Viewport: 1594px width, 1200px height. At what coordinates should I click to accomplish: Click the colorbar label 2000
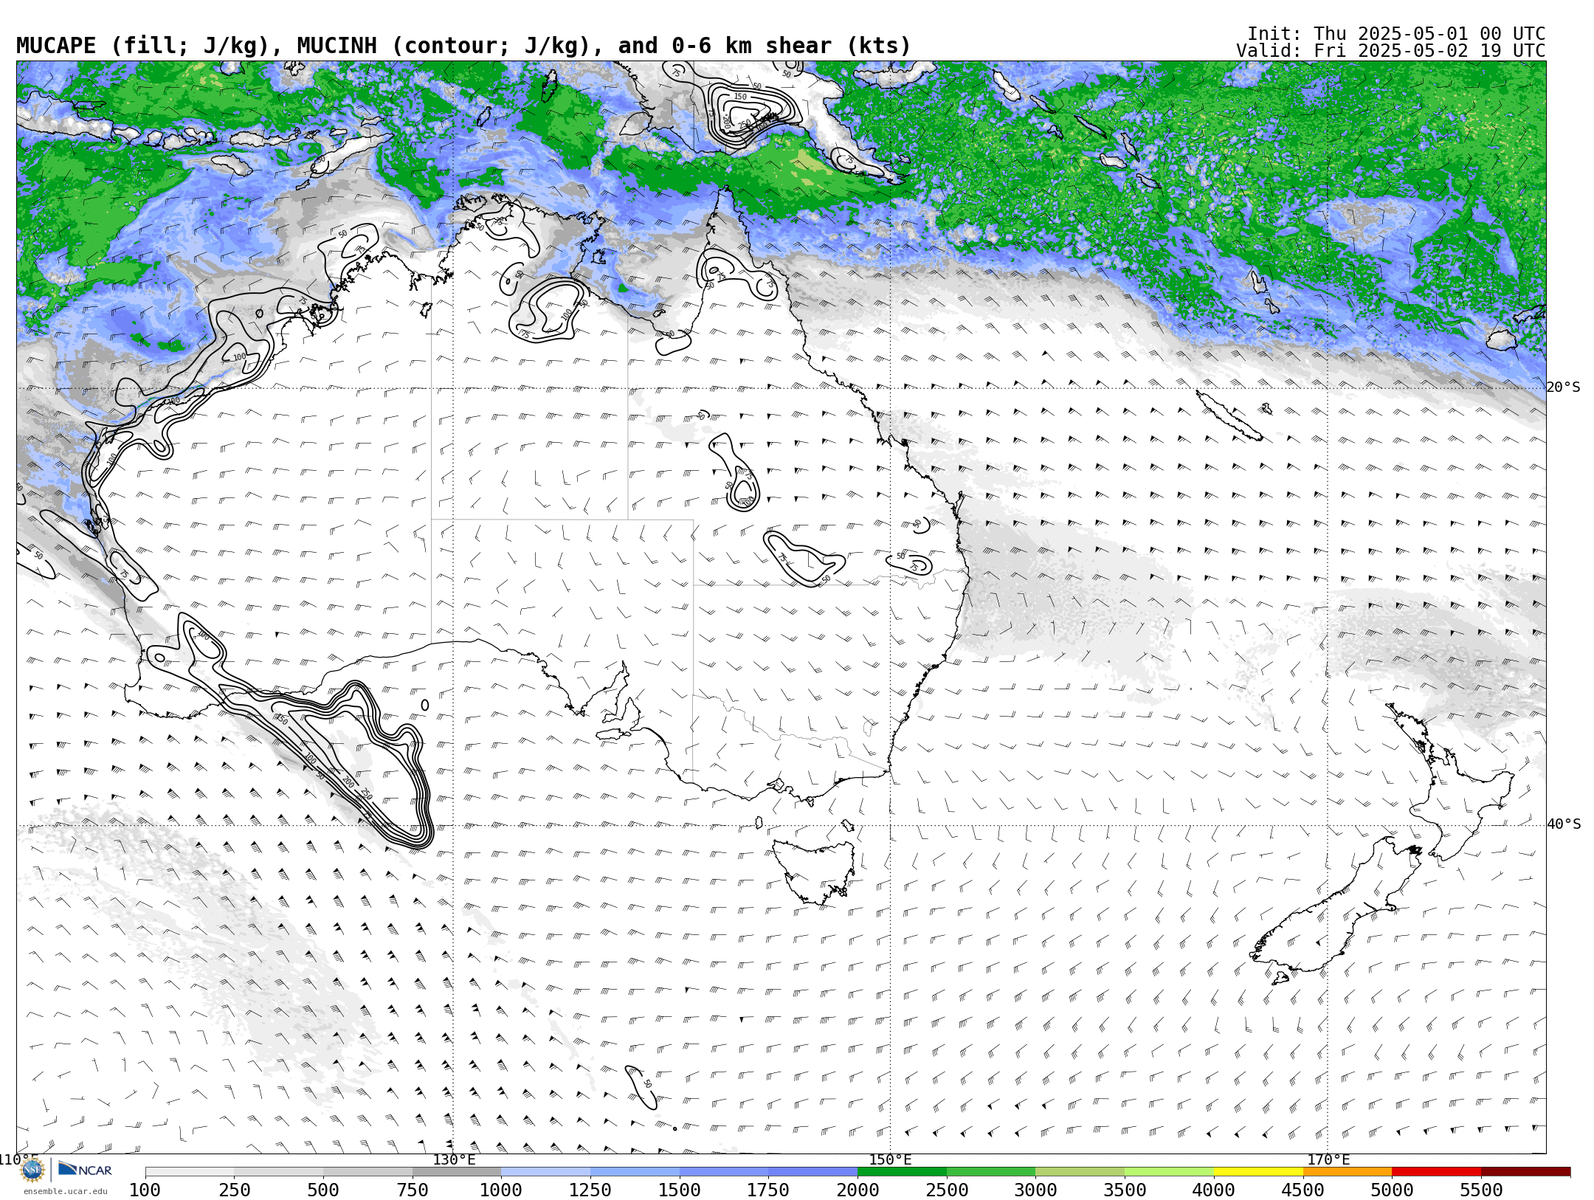[x=858, y=1190]
